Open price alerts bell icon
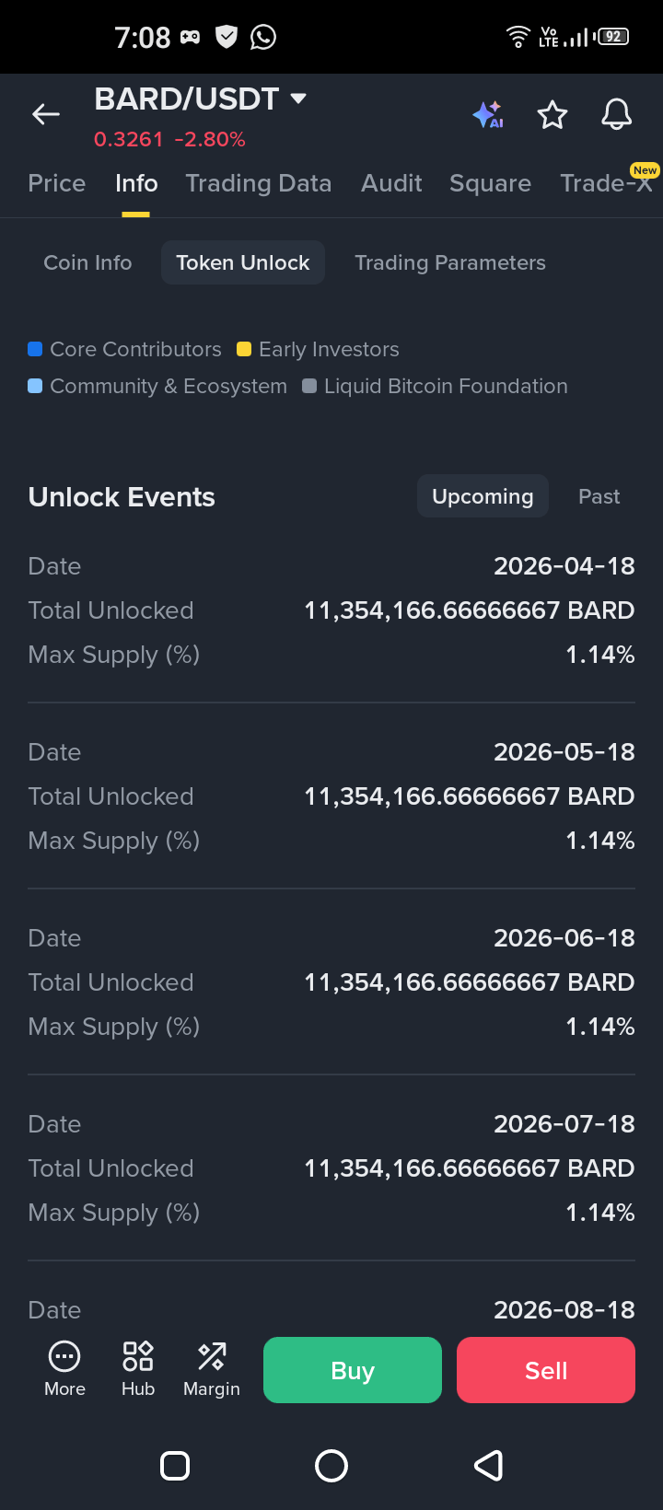The height and width of the screenshot is (1510, 663). (x=616, y=115)
